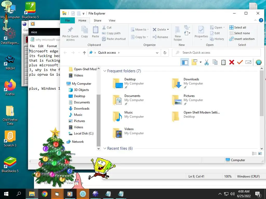The image size is (266, 199).
Task: Open Chrome from the taskbar
Action: point(45,194)
